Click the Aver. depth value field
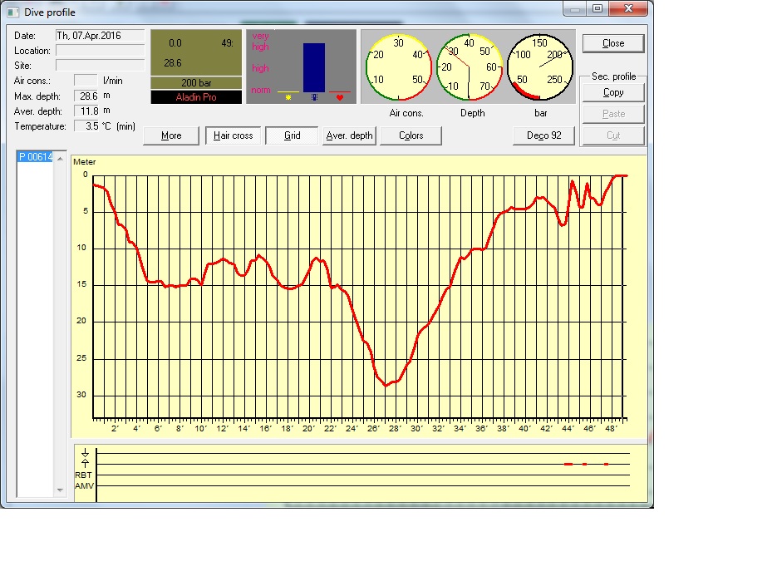The height and width of the screenshot is (576, 777). [86, 111]
